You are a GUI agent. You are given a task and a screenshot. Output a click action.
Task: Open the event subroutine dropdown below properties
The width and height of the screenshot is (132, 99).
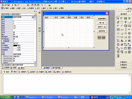click(35, 65)
